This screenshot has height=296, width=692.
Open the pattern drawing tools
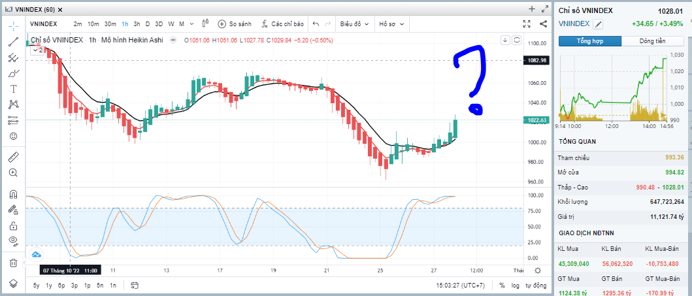pos(14,105)
